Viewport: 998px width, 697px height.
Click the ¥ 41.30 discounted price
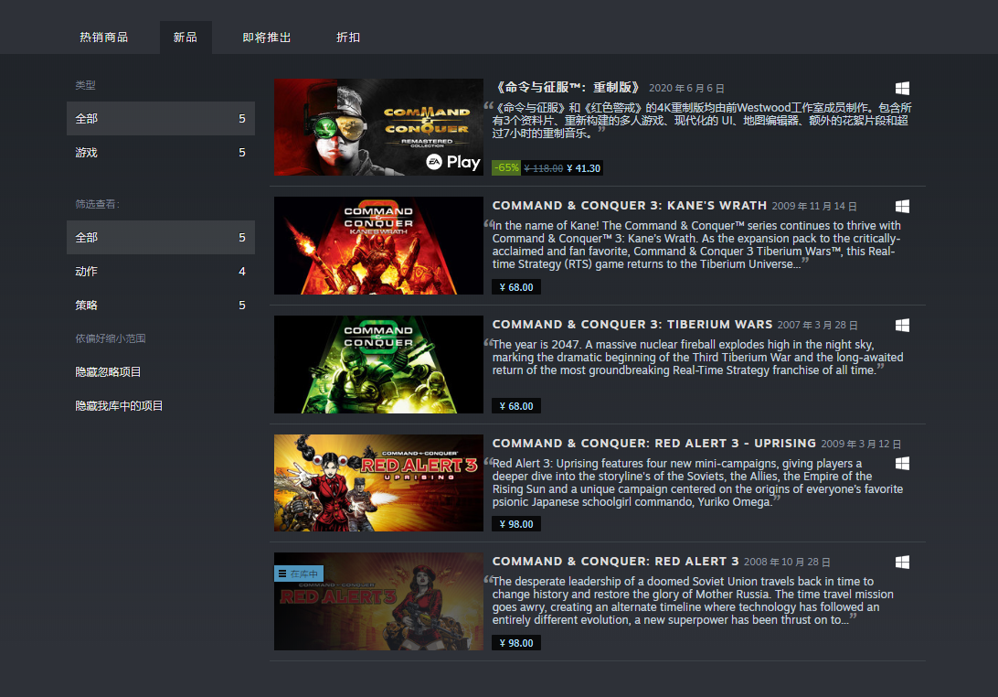coord(584,169)
